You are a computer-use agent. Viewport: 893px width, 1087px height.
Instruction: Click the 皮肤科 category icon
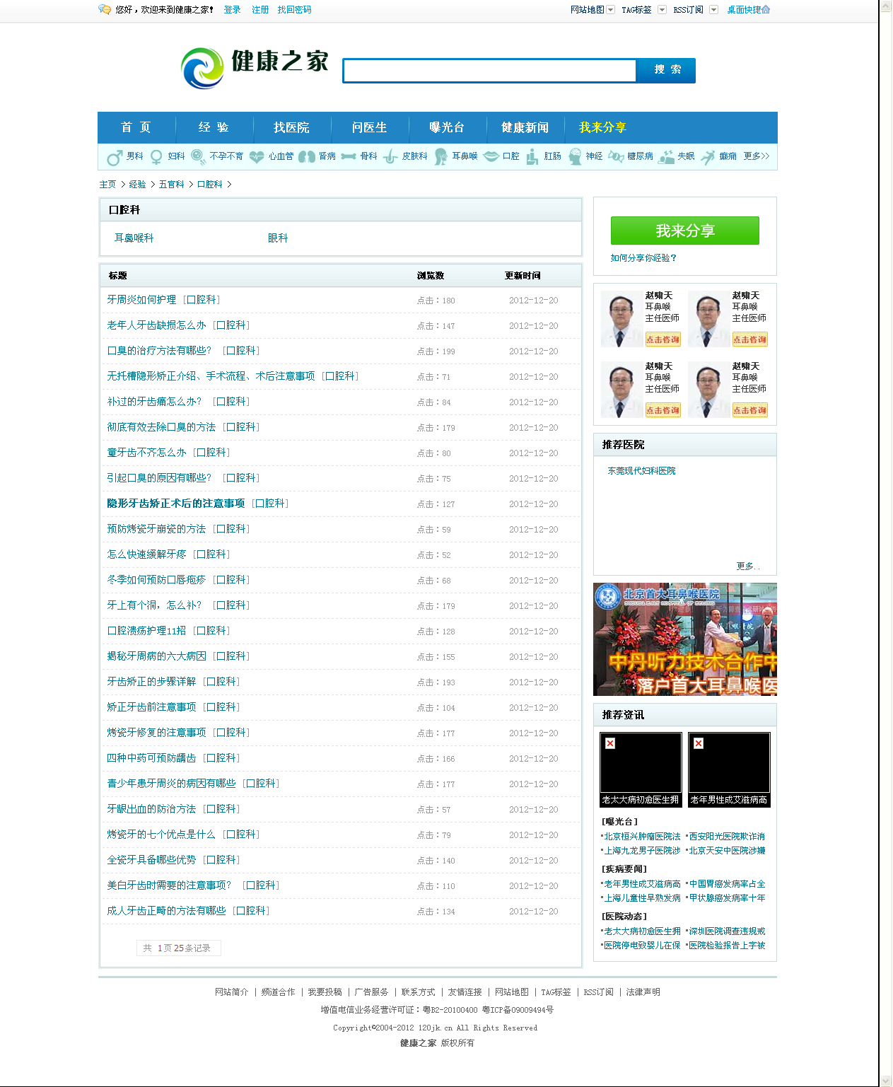391,157
